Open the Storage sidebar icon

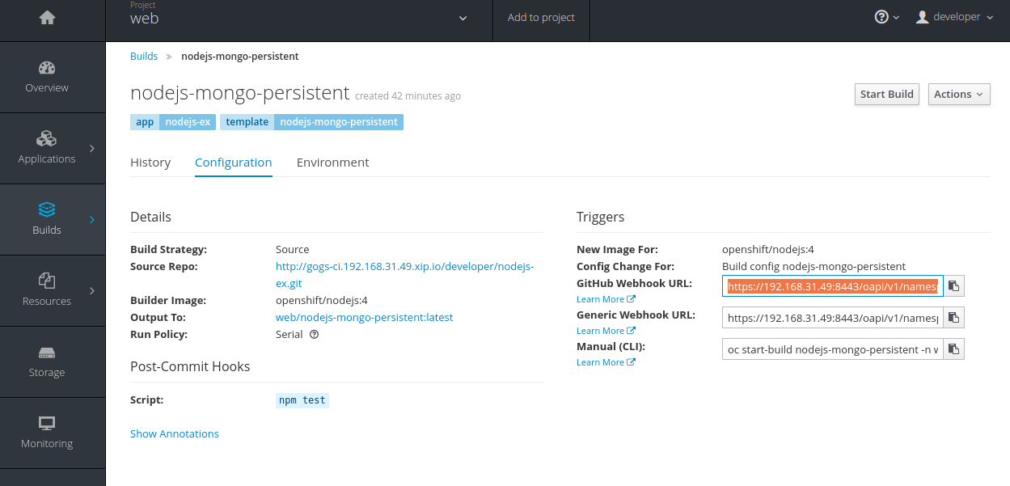point(47,353)
